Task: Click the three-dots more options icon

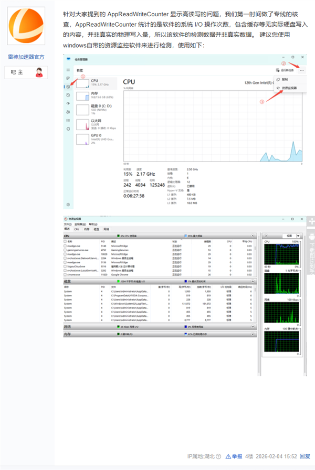Action: pyautogui.click(x=302, y=70)
